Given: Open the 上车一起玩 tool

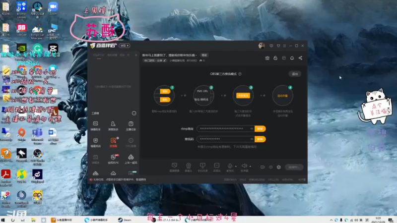Looking at the screenshot, I should pyautogui.click(x=131, y=159).
